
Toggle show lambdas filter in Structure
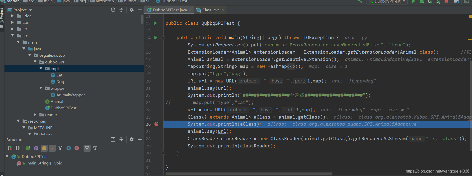pos(77,148)
